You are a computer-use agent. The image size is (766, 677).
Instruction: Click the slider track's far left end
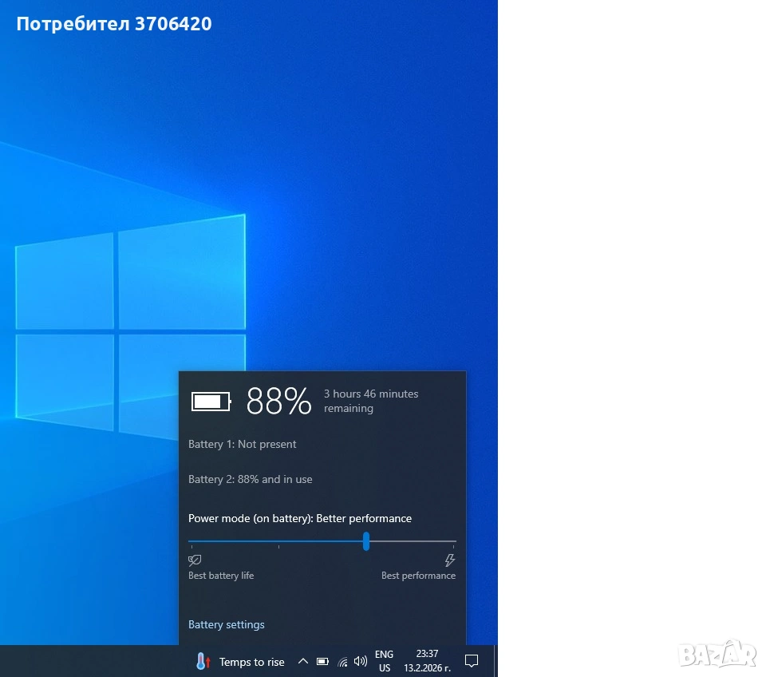(x=190, y=541)
